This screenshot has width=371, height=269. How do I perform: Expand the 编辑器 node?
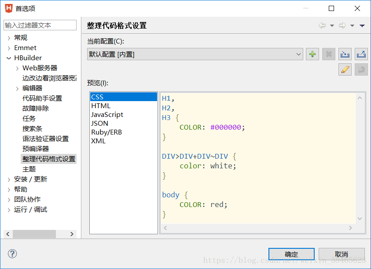point(17,89)
